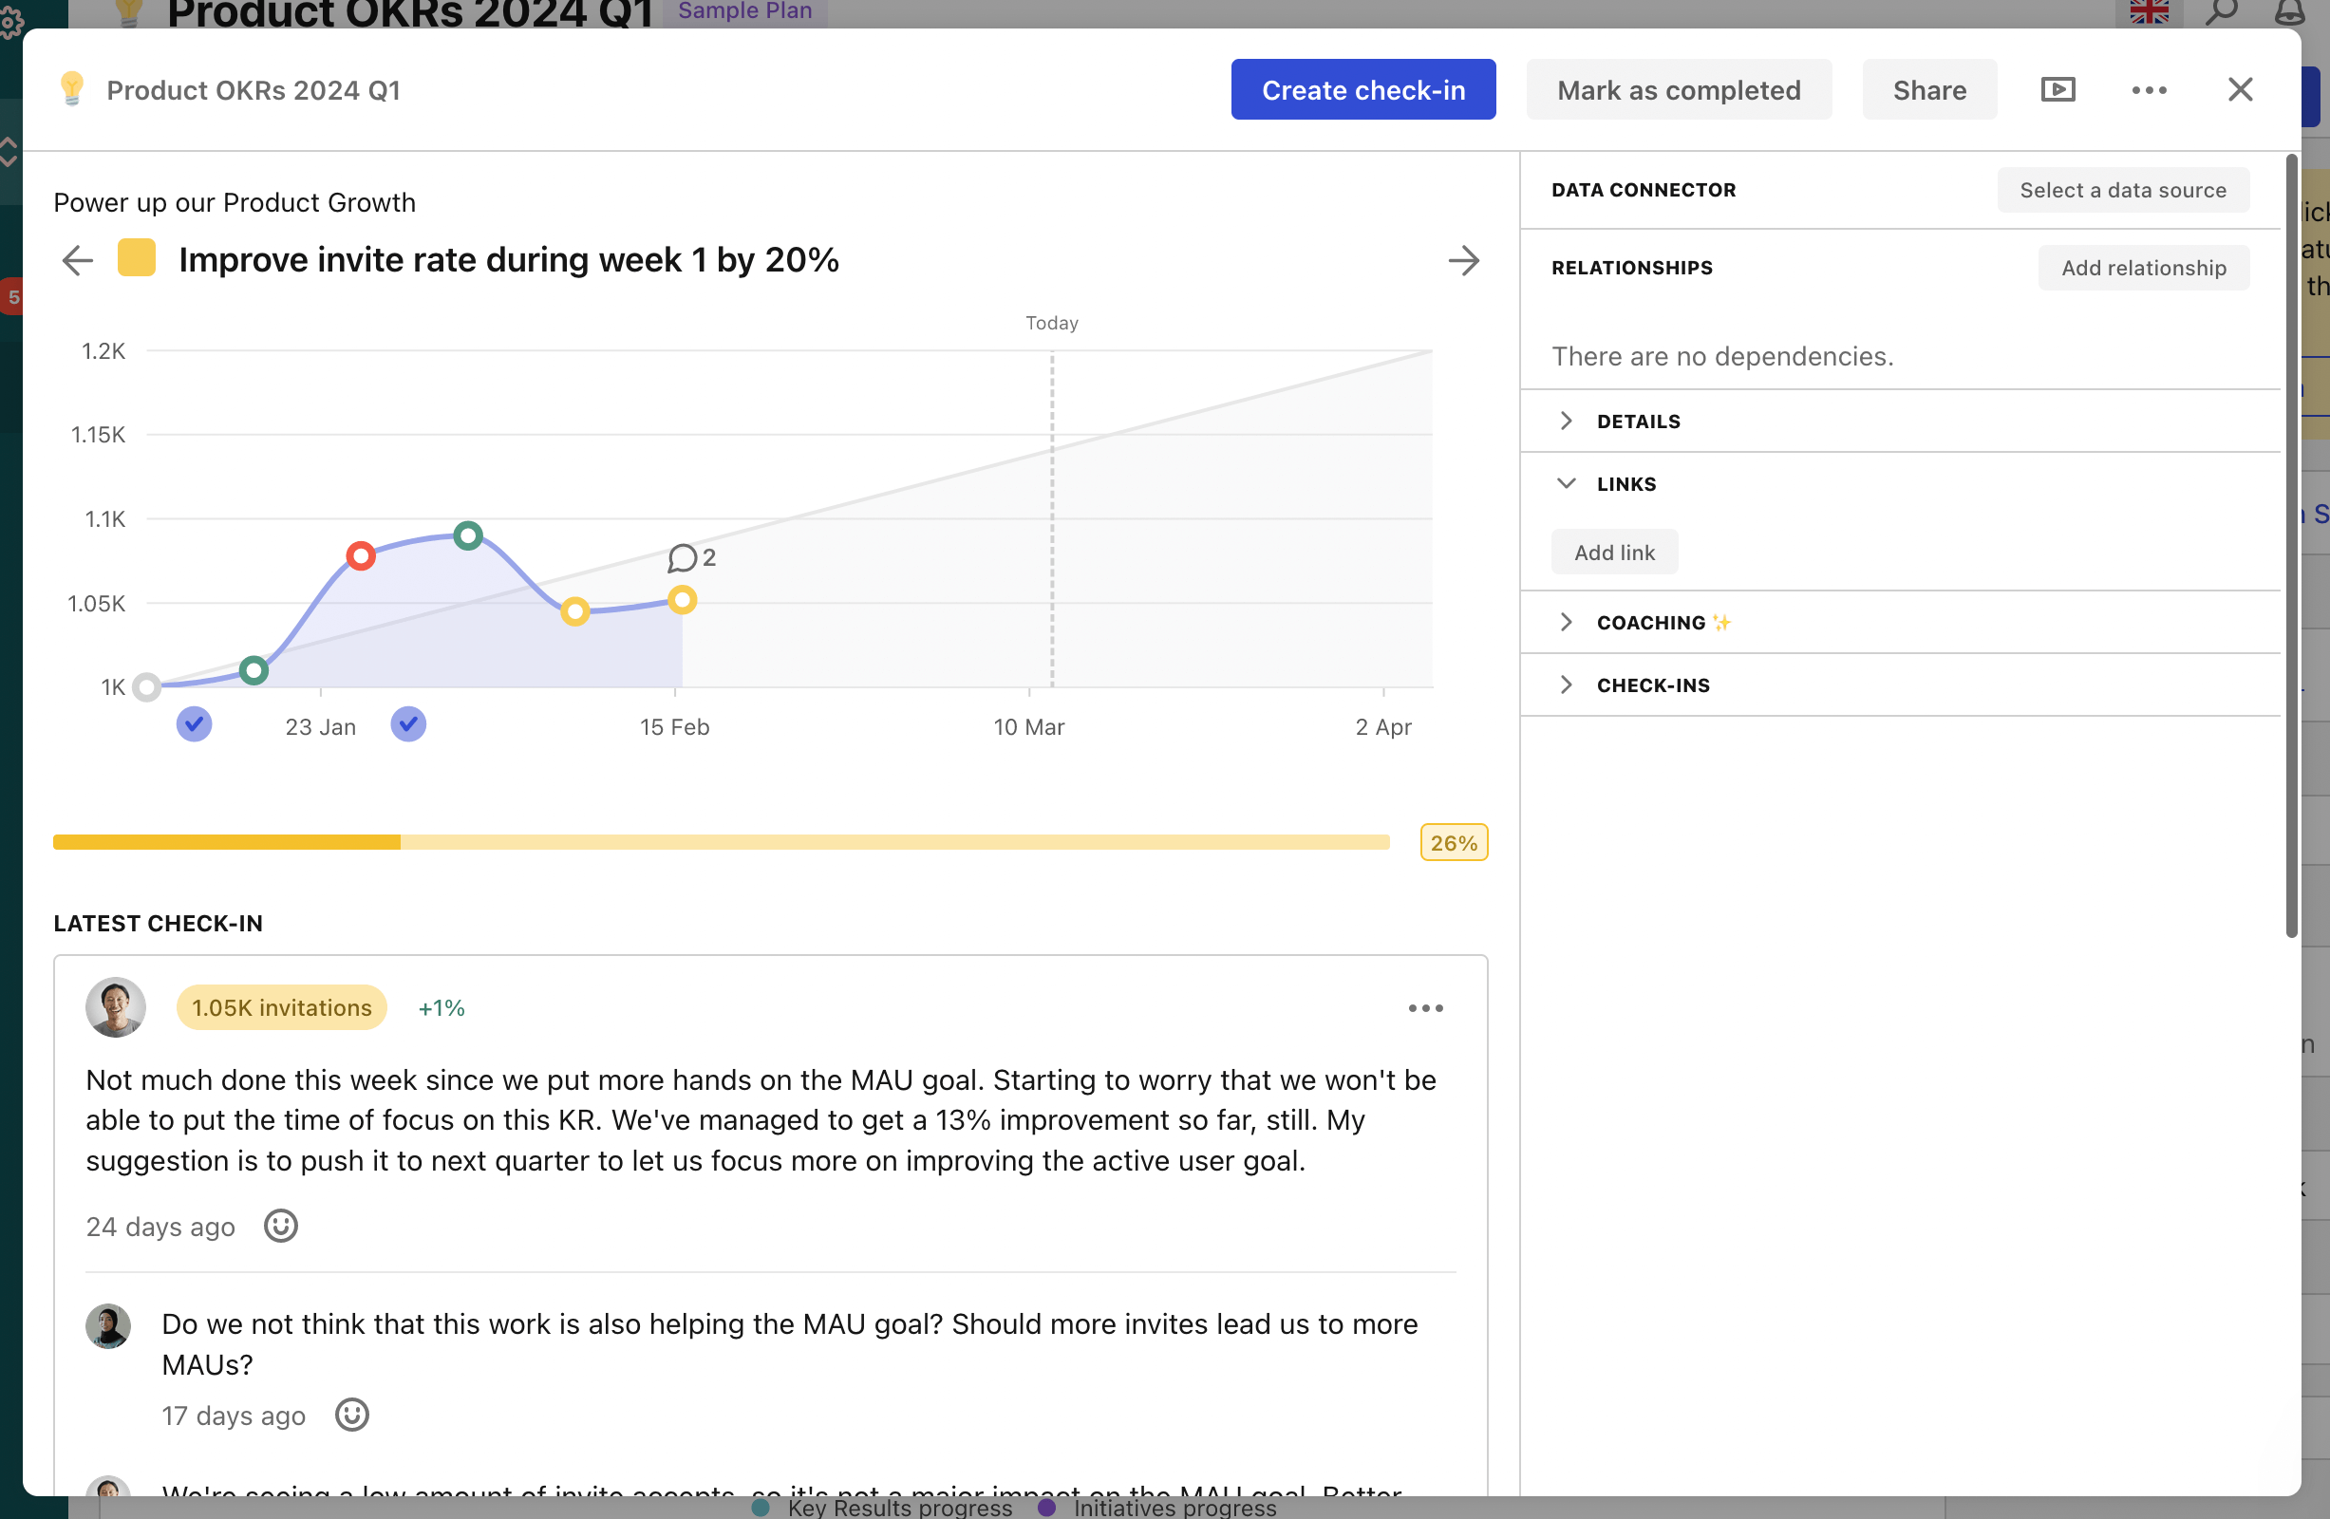
Task: Open the video tutorial icon next to Share
Action: 2058,89
